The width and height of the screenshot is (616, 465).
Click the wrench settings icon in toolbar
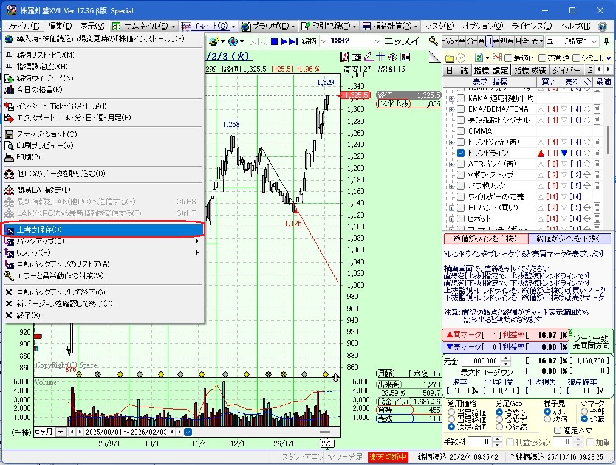coord(434,41)
